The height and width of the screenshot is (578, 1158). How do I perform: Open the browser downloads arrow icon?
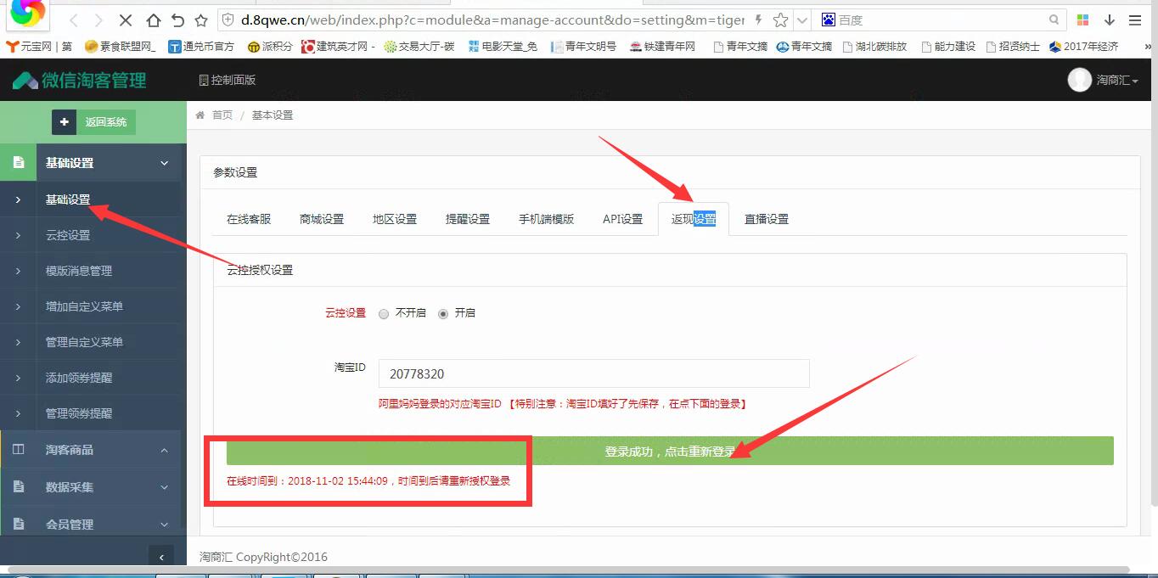coord(1109,20)
